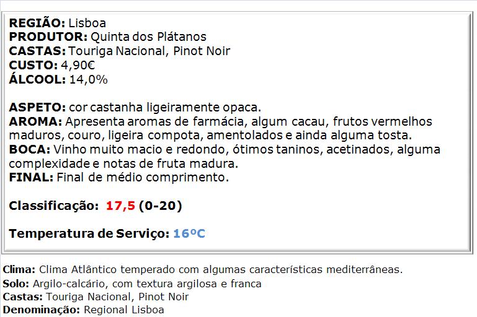Click the Regional Lisboa denomination text
Viewport: 477px width, 317px height.
tap(124, 310)
